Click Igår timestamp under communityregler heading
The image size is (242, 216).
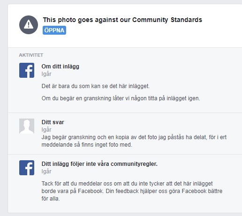click(x=46, y=171)
